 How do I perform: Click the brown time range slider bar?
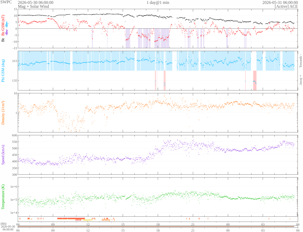click(156, 227)
